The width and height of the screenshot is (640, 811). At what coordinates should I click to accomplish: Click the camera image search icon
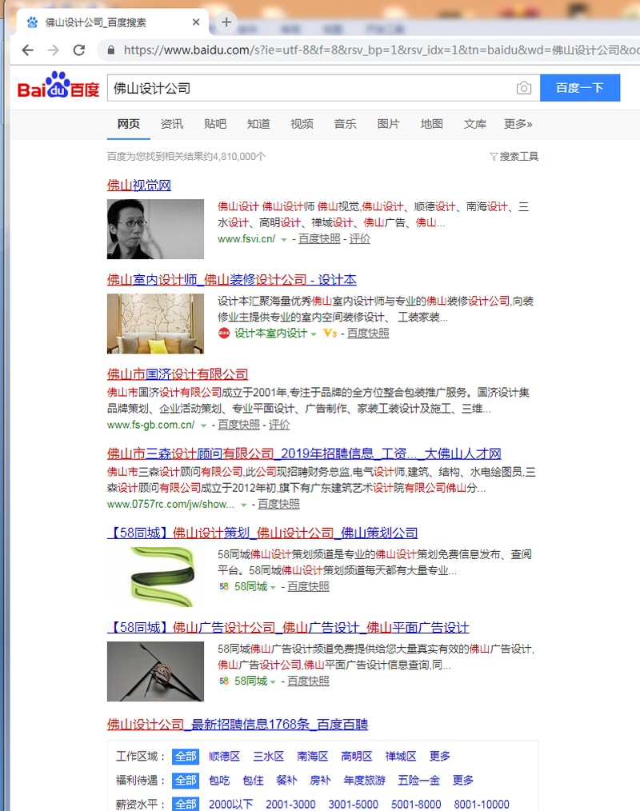pos(523,88)
